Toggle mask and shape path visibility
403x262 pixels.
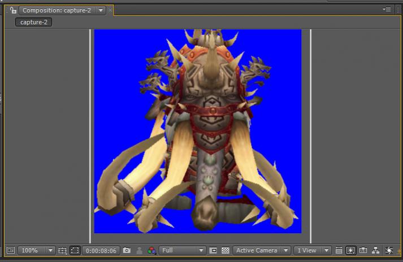[75, 250]
